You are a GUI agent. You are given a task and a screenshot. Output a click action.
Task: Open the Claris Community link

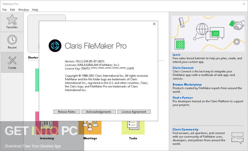click(x=185, y=129)
